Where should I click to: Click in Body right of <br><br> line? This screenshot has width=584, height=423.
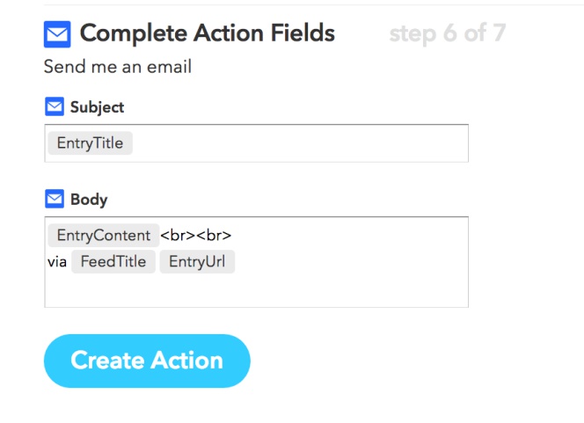(349, 236)
